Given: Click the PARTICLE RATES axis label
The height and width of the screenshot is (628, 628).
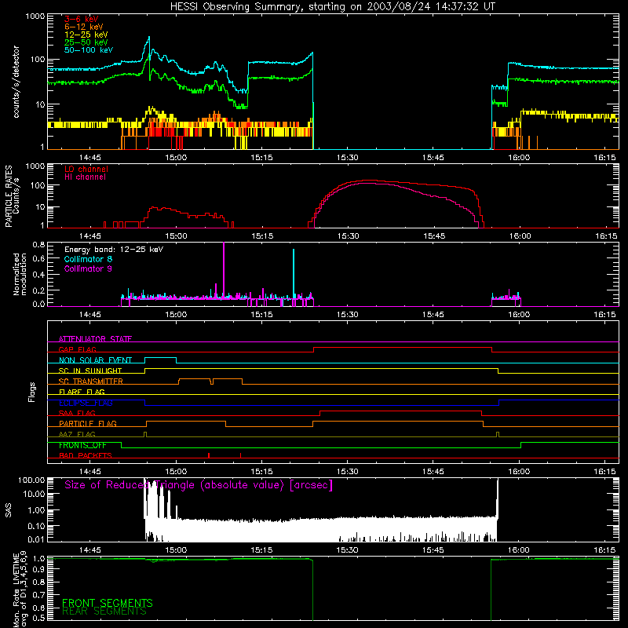Looking at the screenshot, I should [9, 196].
